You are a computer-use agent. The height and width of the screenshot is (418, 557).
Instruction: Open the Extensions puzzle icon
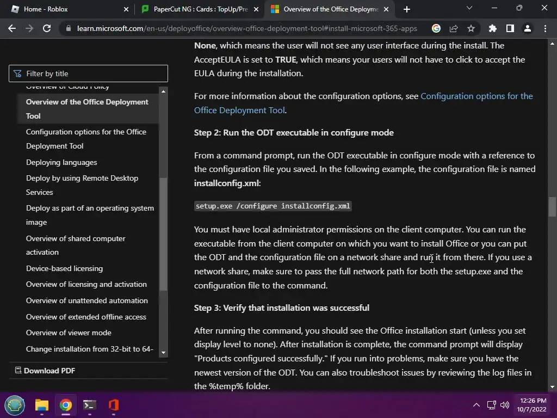pyautogui.click(x=492, y=28)
